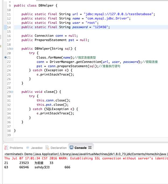The image size is (168, 184).
Task: Click console value 666
Action: point(67,167)
